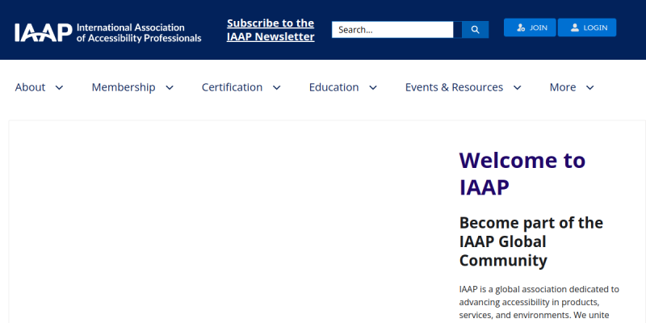Screen dimensions: 646x323
Task: Open the Certification menu
Action: (232, 87)
